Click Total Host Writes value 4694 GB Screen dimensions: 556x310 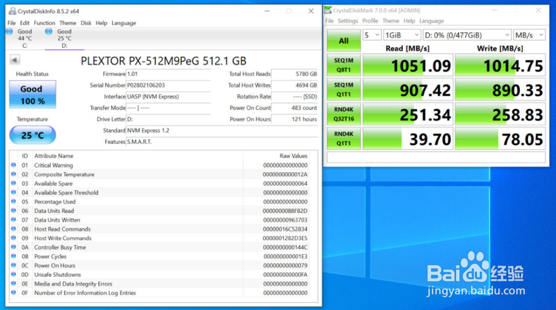click(x=294, y=85)
